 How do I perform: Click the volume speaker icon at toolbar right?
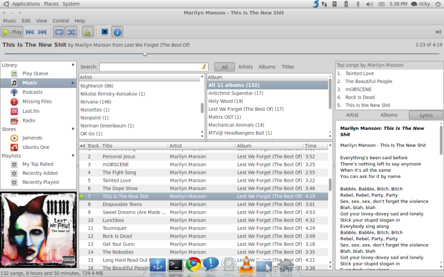click(438, 32)
